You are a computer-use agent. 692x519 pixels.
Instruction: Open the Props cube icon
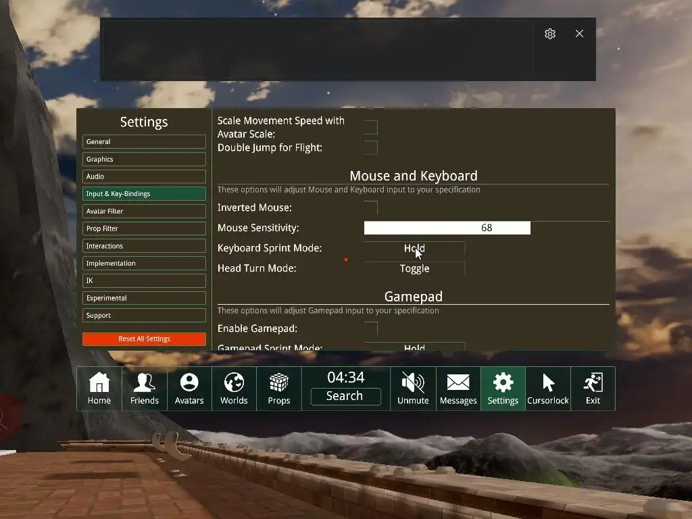tap(279, 389)
